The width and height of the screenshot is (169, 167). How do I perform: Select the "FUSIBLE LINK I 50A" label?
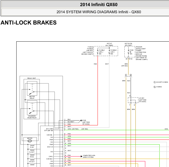tap(113, 52)
